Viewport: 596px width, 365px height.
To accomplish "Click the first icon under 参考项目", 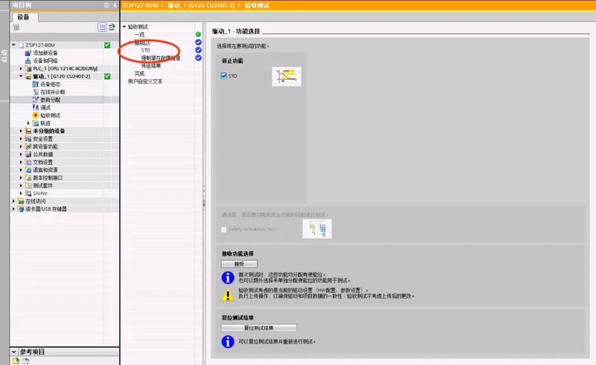I will coord(15,361).
